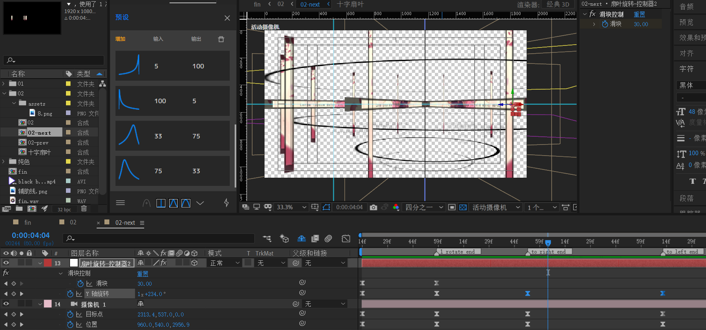Open the parent dropdown for layer 14
The height and width of the screenshot is (330, 706).
coord(326,304)
